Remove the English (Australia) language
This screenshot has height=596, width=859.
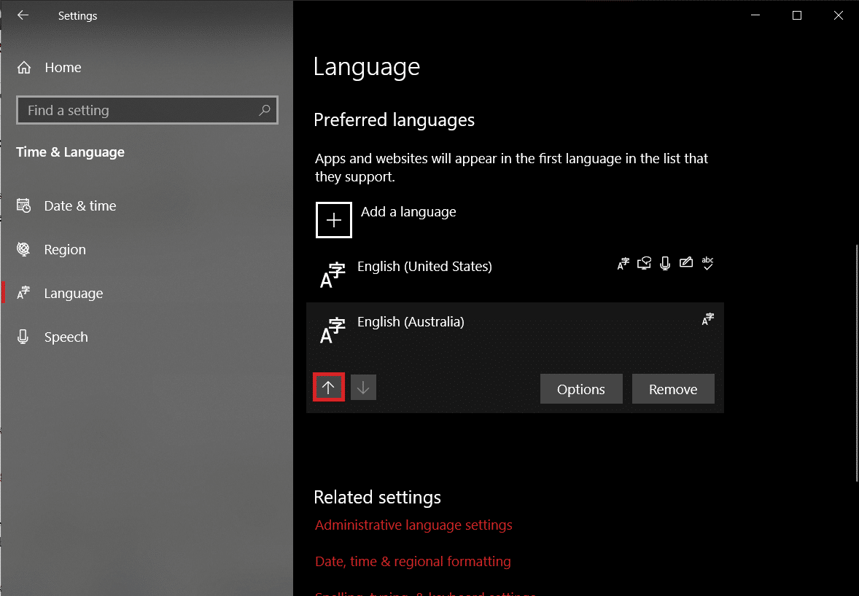pyautogui.click(x=672, y=389)
